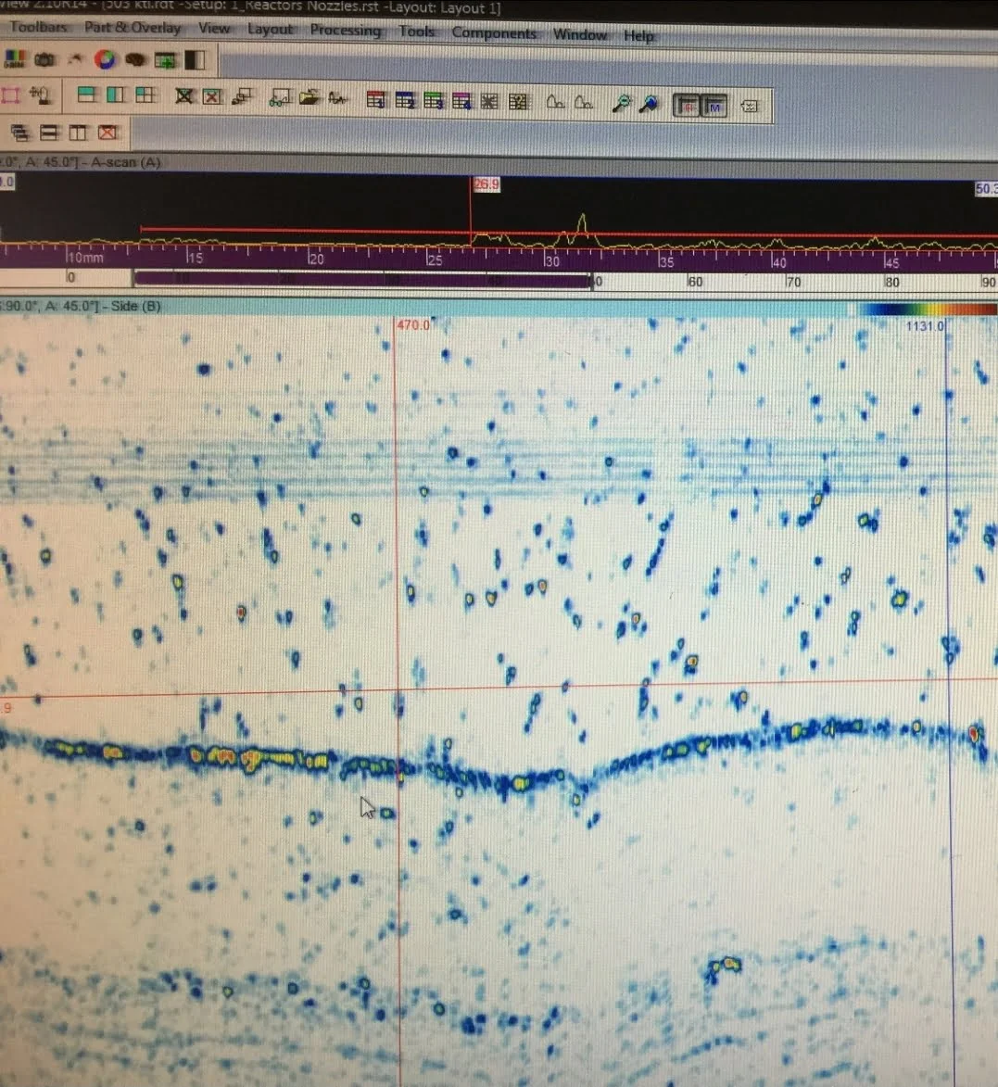The height and width of the screenshot is (1087, 998).
Task: Open the Help menu
Action: click(x=638, y=35)
